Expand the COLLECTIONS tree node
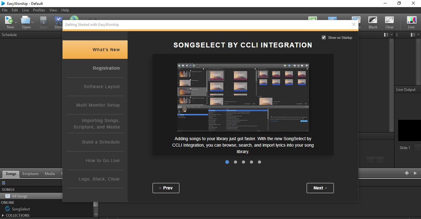The height and width of the screenshot is (219, 421). coord(3,216)
